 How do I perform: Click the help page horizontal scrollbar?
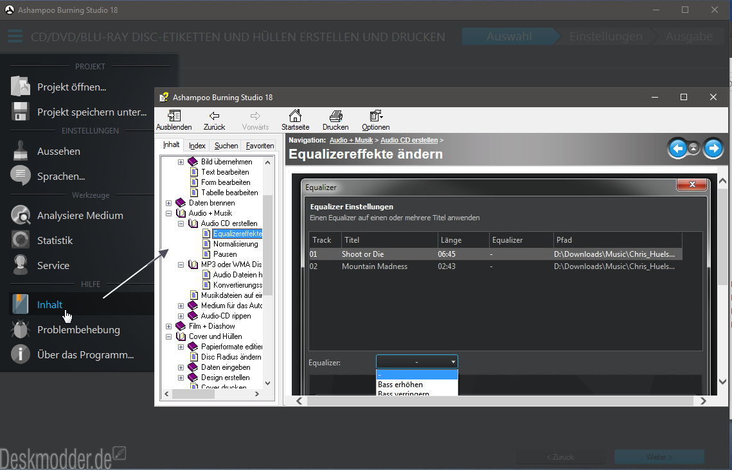click(501, 401)
